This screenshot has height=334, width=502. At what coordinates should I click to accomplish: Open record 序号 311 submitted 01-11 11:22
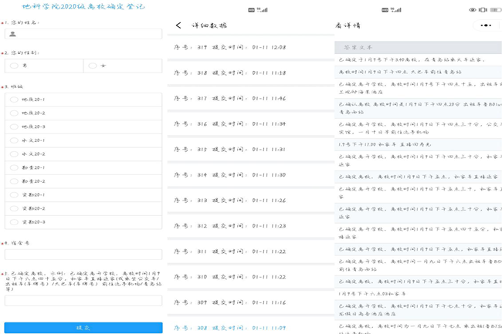point(251,251)
